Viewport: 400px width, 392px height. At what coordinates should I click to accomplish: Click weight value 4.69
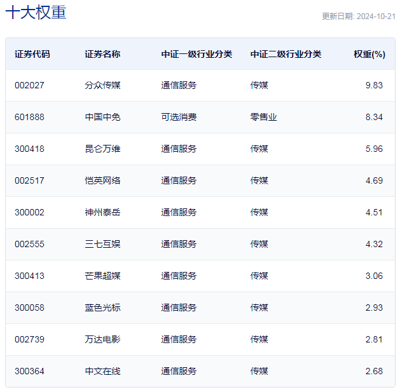coord(374,180)
